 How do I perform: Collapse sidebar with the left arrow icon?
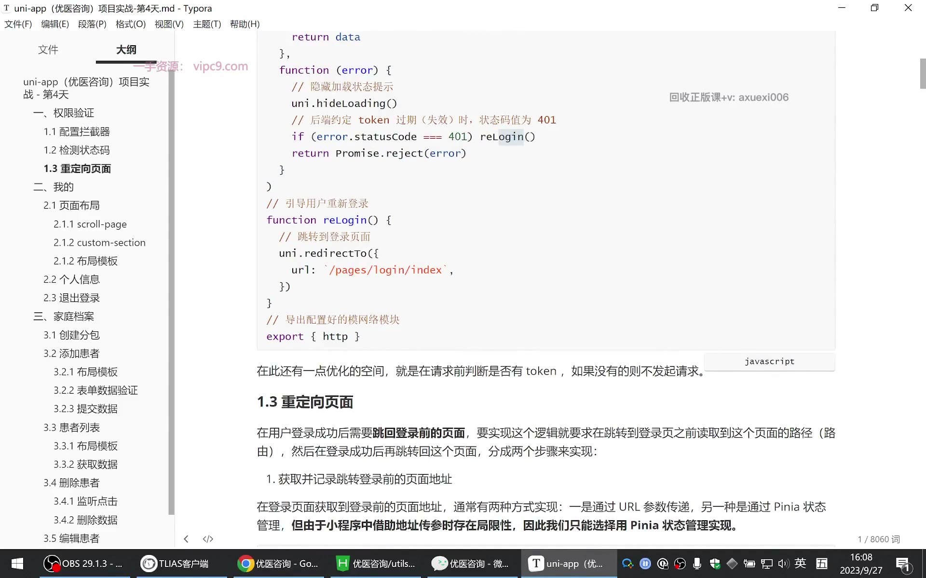(186, 539)
